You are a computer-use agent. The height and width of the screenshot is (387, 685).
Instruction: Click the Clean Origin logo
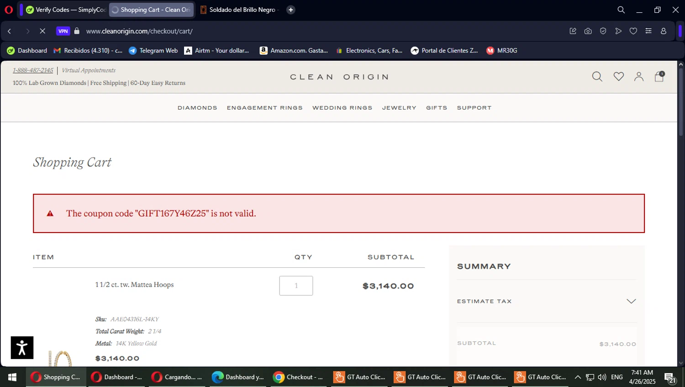[x=339, y=77]
